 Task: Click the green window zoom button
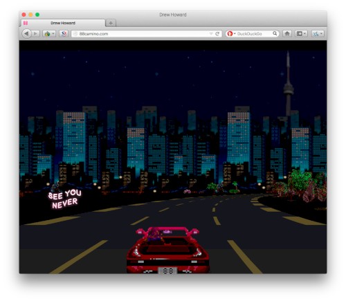(37, 15)
